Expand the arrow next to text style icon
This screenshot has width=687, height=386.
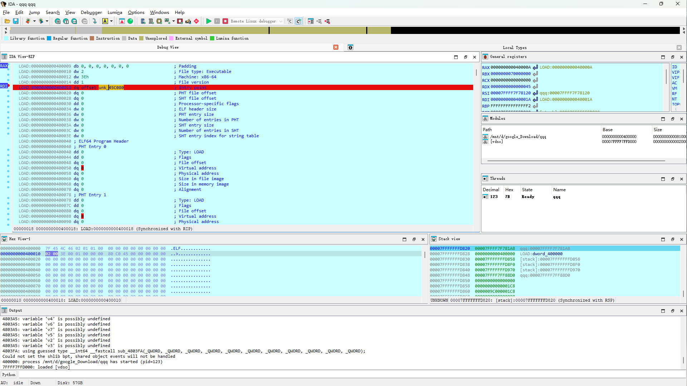pos(111,21)
